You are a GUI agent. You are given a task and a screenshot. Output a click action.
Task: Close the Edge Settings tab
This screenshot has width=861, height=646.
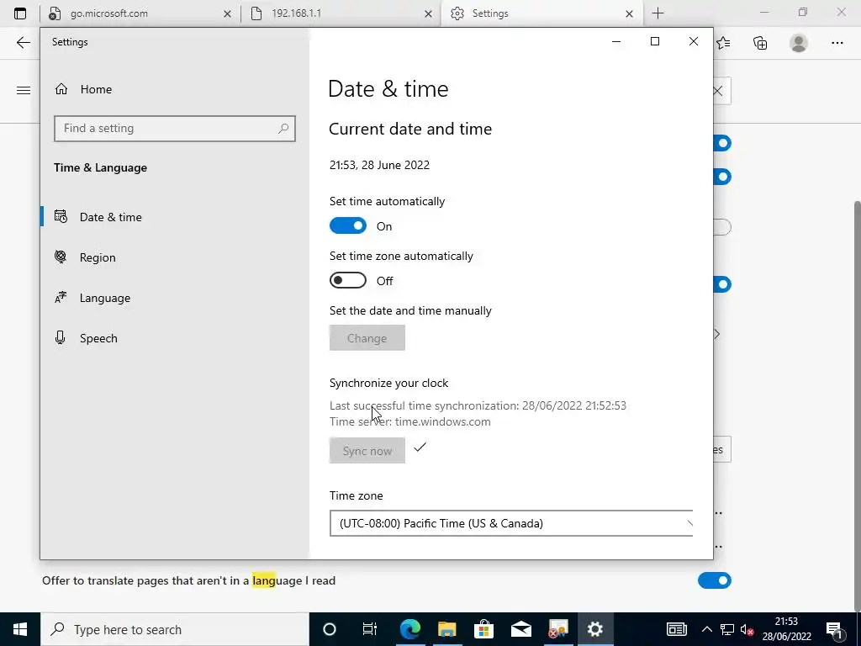pos(629,13)
